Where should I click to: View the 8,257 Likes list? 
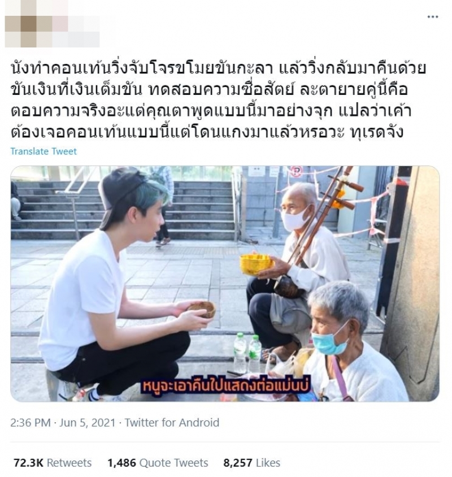(x=251, y=463)
